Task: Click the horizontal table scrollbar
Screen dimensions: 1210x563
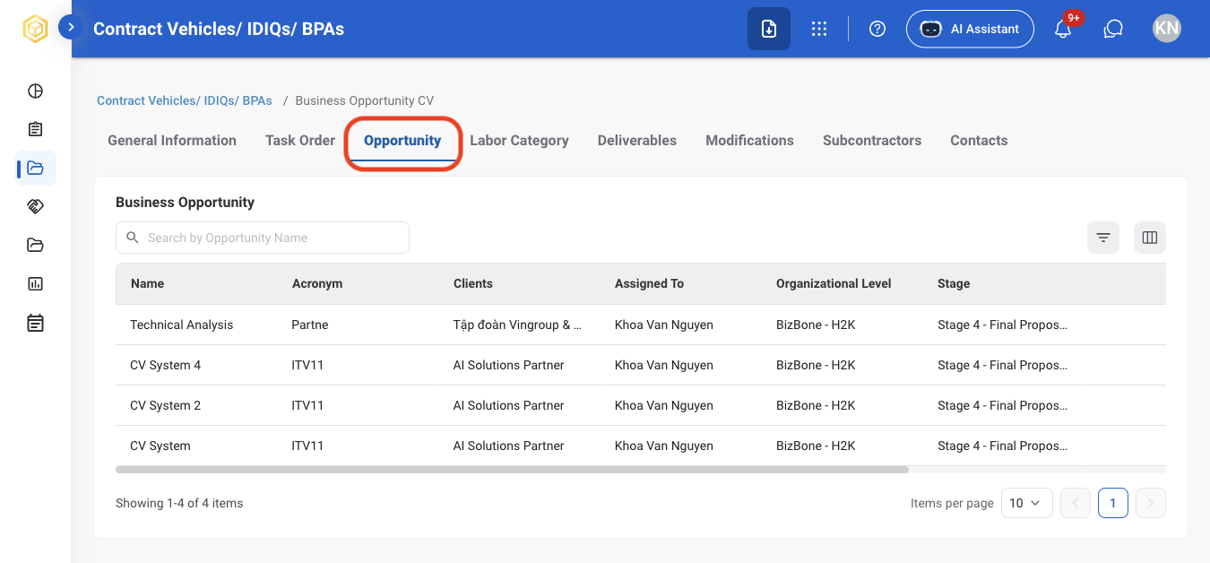Action: (x=512, y=469)
